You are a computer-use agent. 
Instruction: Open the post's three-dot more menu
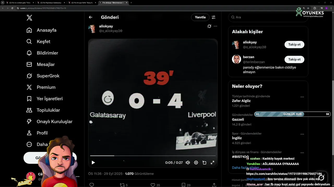(x=215, y=26)
